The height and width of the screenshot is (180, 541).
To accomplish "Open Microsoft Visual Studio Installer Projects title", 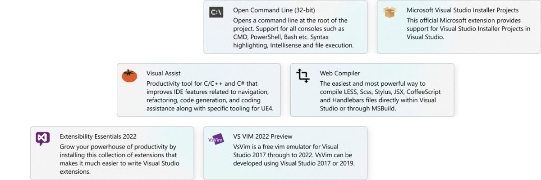I will (463, 10).
